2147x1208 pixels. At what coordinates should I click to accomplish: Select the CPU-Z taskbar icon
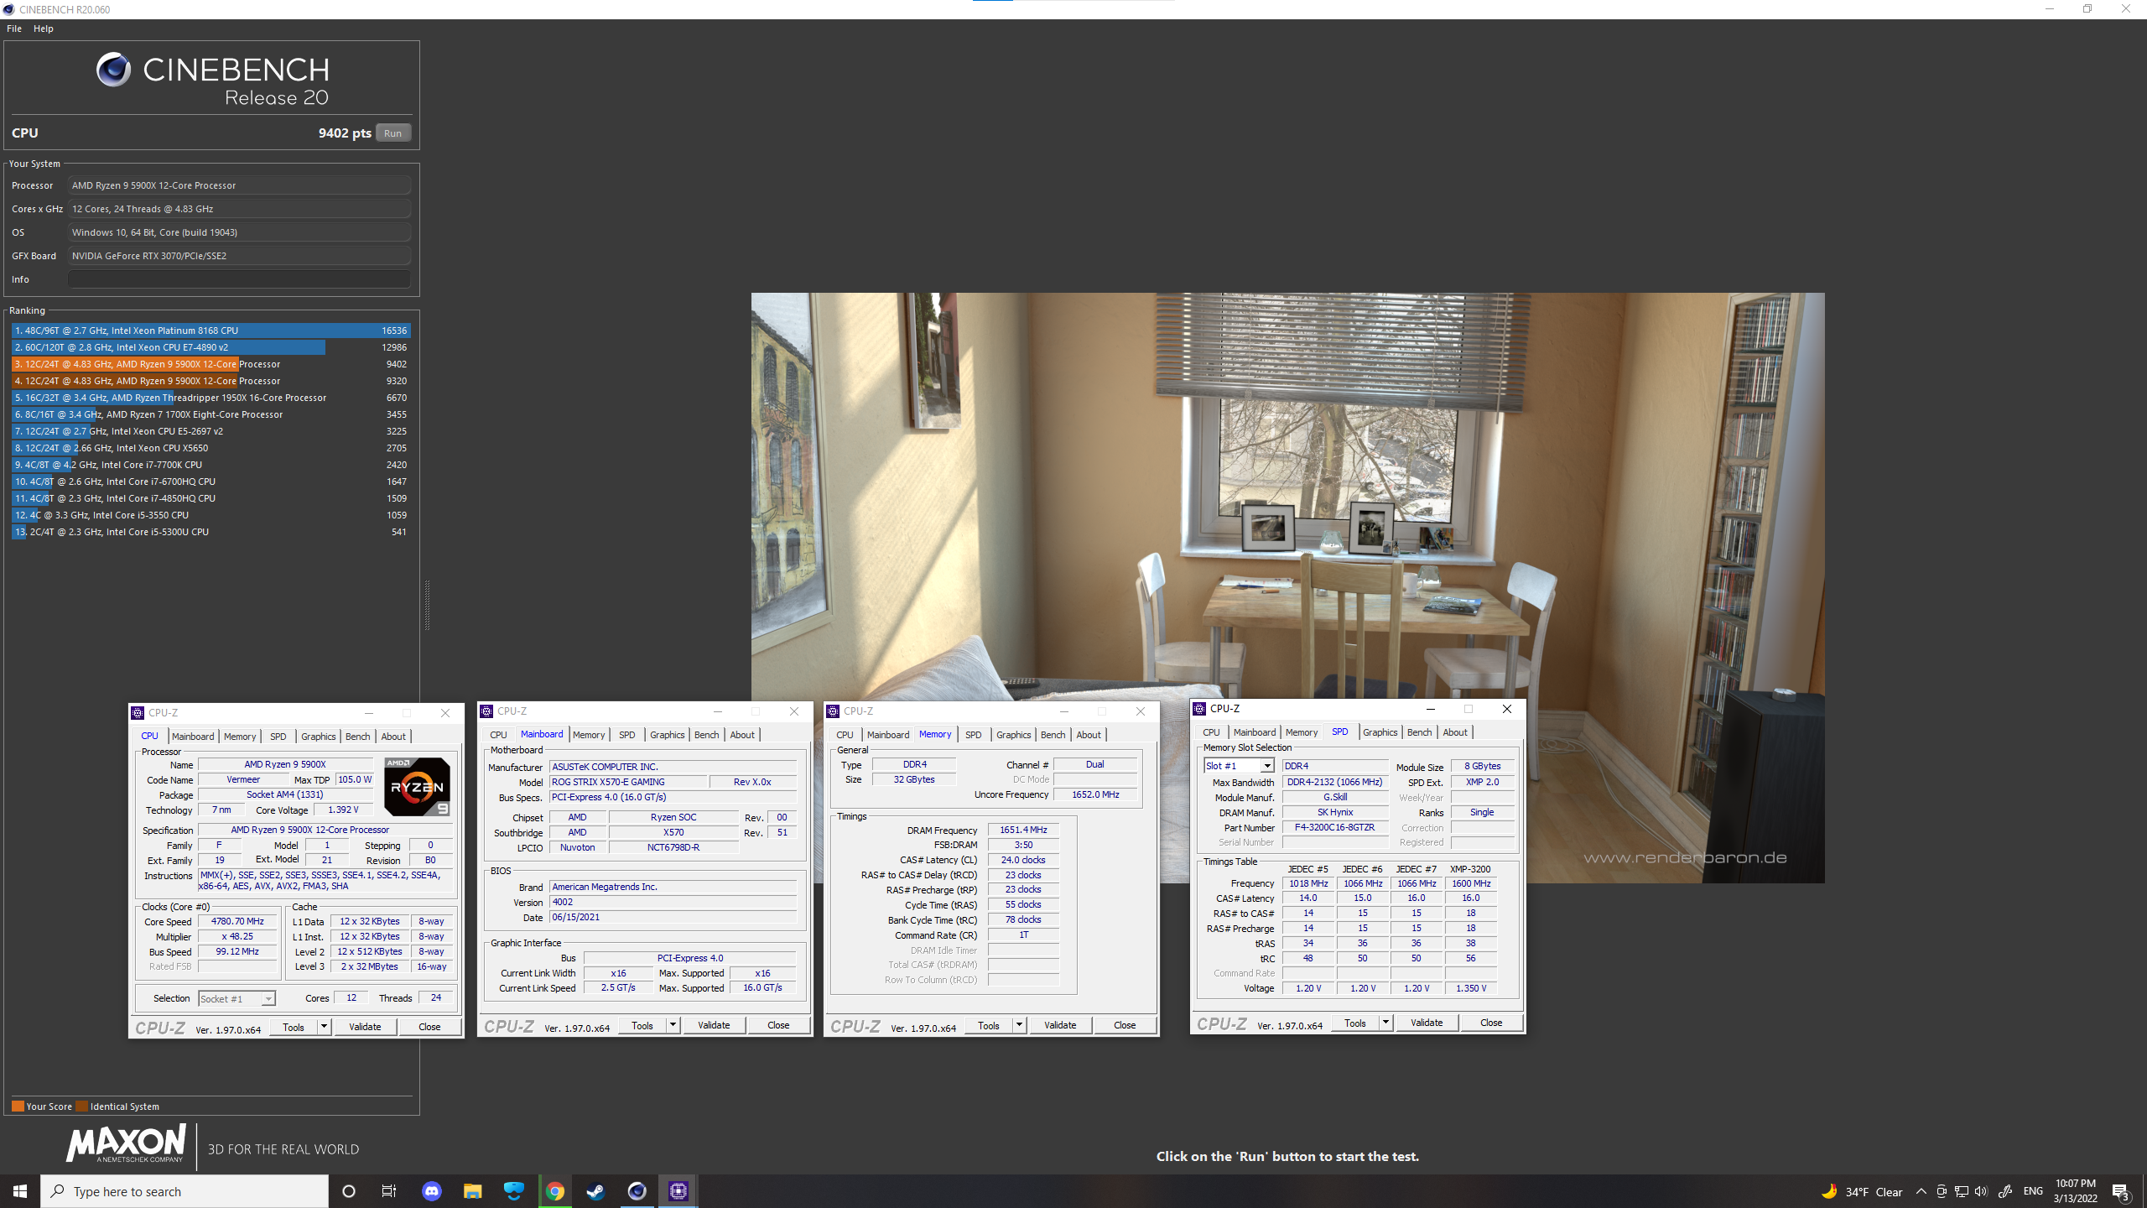[x=678, y=1191]
